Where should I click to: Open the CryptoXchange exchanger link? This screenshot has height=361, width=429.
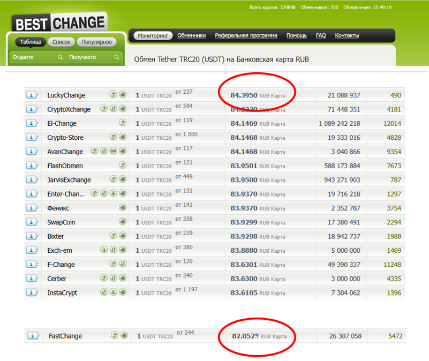point(69,109)
